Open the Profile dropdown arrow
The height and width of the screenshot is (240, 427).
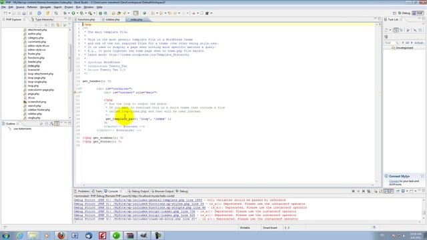(x=85, y=13)
